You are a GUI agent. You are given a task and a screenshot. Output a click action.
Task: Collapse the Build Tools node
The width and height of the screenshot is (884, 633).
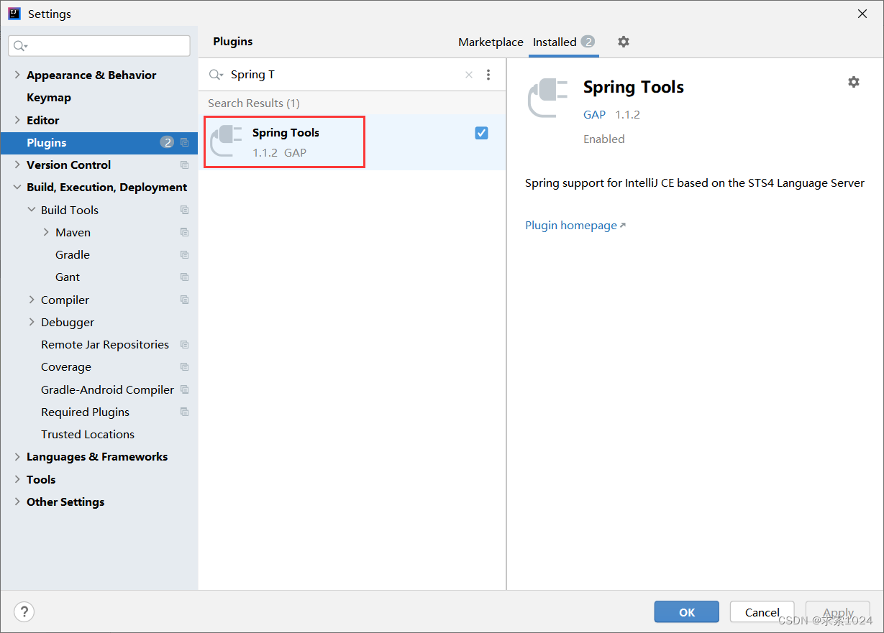pyautogui.click(x=32, y=210)
